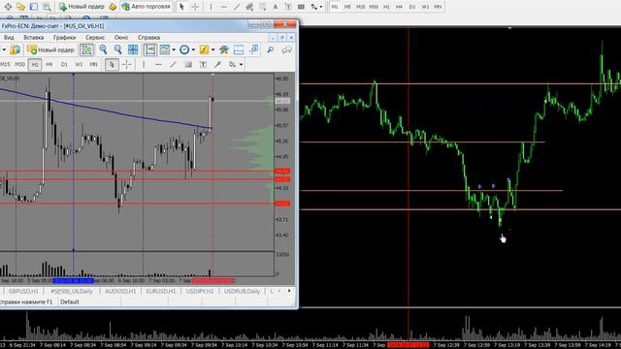The image size is (621, 349).
Task: Select H4 timeframe in background window toolbar
Action: [x=399, y=7]
